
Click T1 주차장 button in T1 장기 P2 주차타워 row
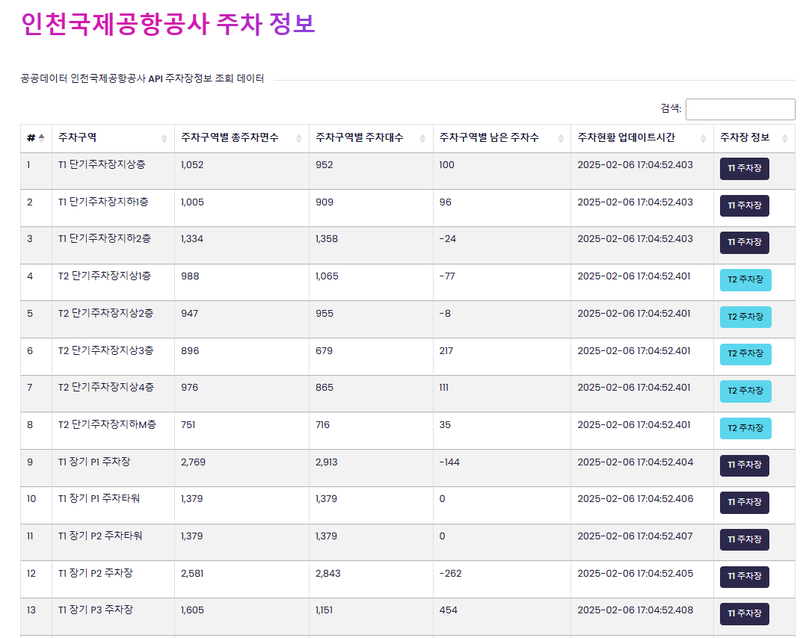coord(745,539)
